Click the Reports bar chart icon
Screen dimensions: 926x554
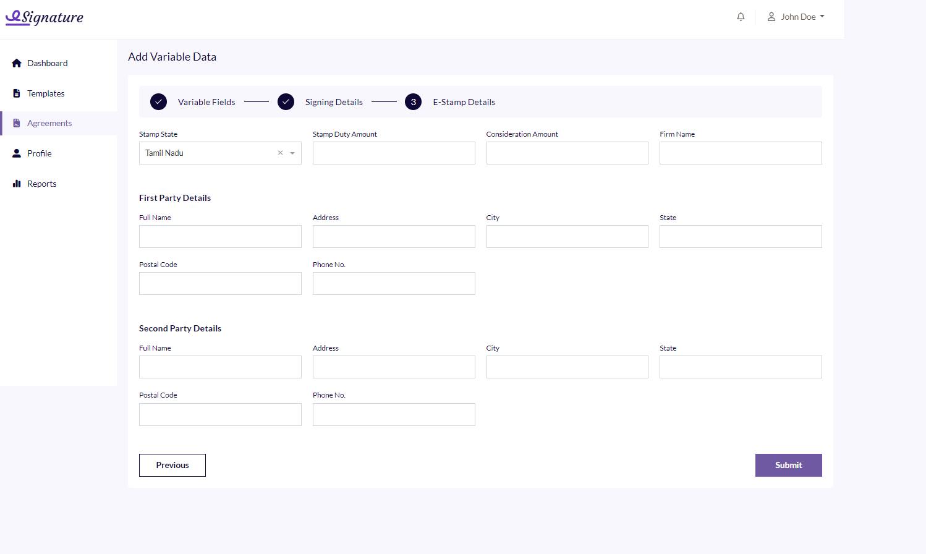[17, 184]
